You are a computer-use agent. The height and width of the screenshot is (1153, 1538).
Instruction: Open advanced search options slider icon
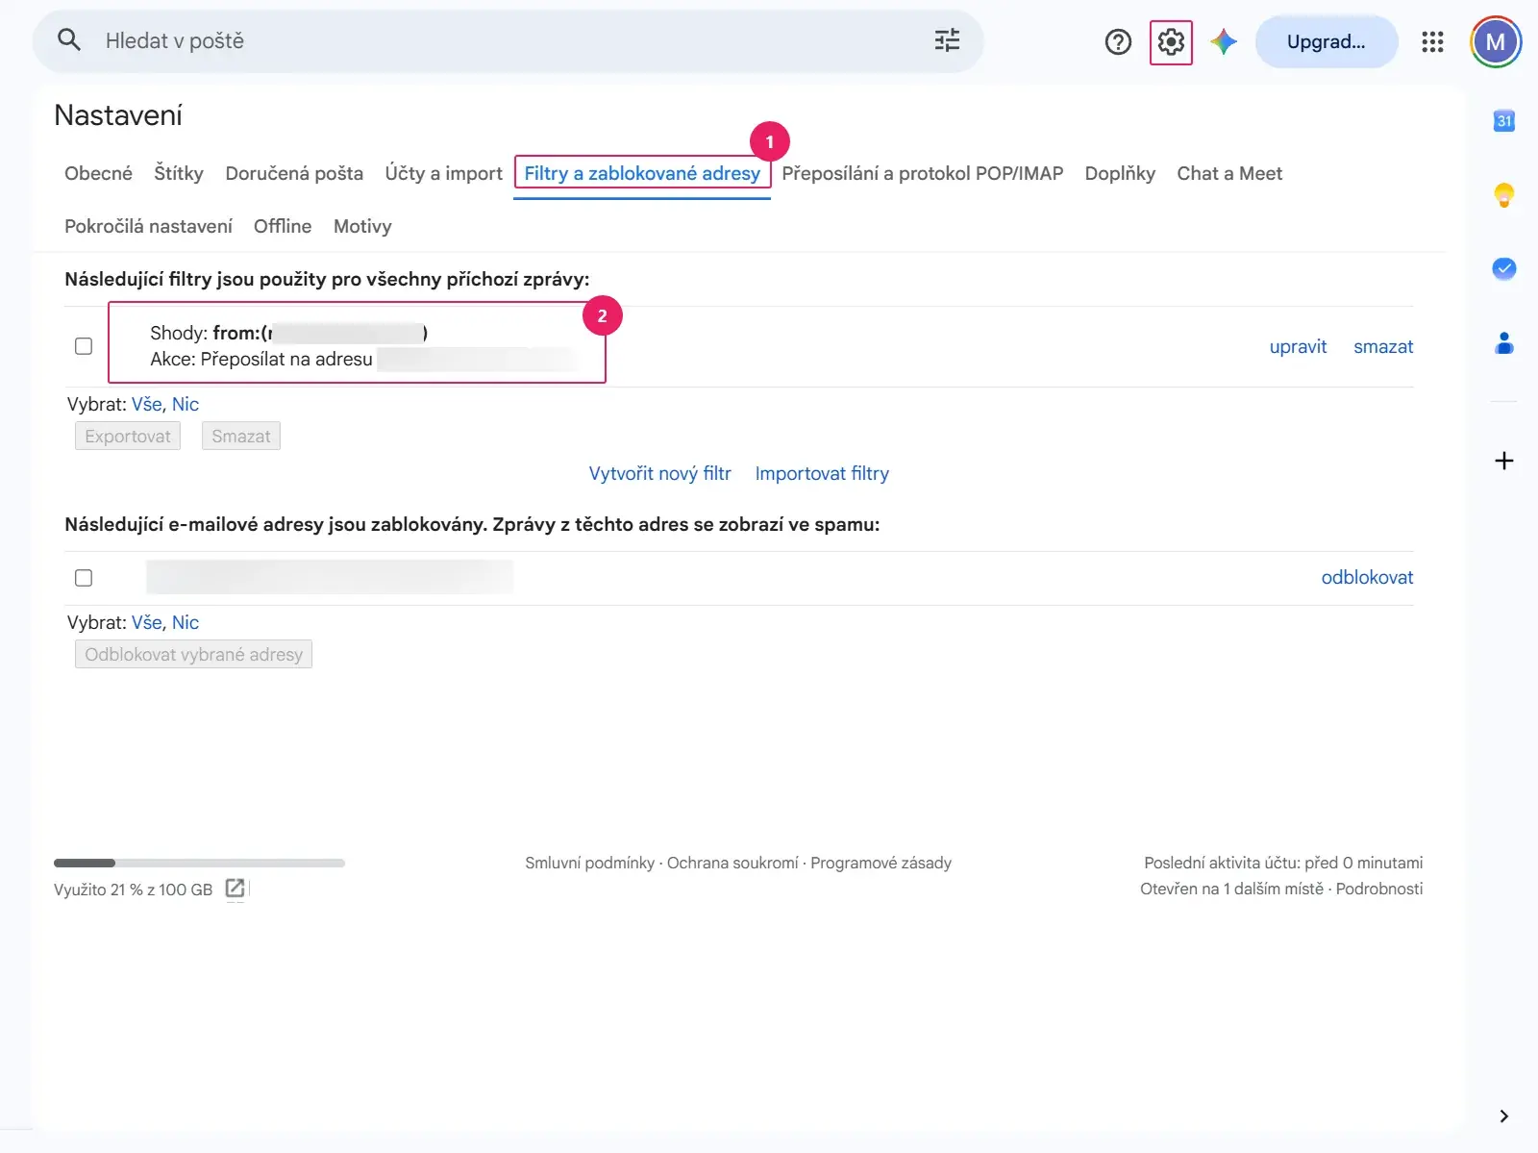click(x=947, y=40)
